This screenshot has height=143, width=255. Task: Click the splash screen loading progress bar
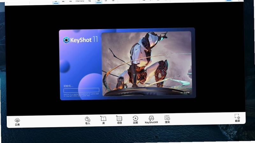pos(81,90)
